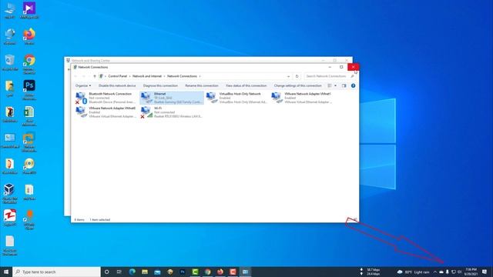
Task: Click the Search Network Connections field
Action: click(330, 76)
